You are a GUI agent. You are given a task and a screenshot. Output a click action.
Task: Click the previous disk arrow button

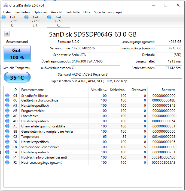click(7, 34)
